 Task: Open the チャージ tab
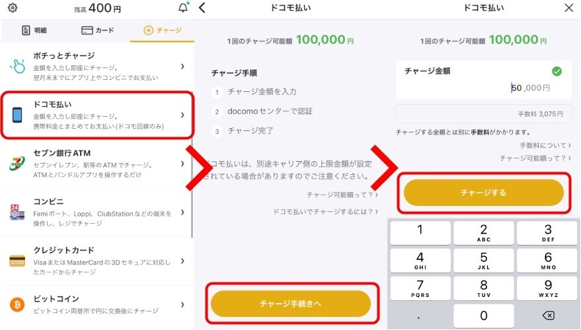coord(163,30)
